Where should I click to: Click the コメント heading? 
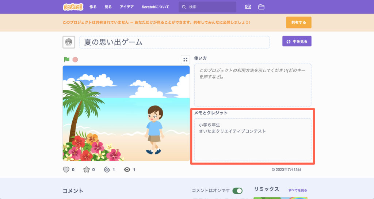[73, 191]
